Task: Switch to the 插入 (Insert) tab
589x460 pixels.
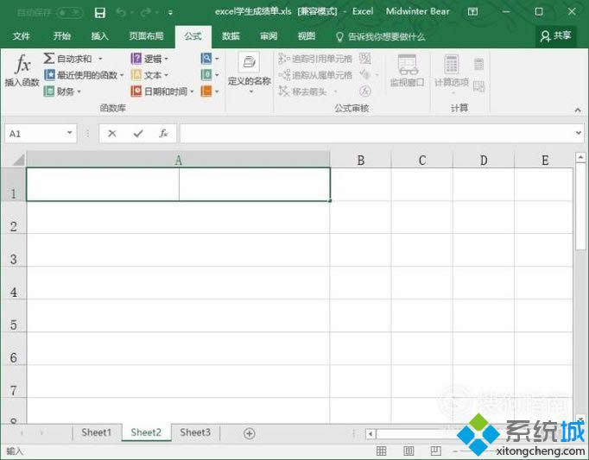Action: point(100,36)
